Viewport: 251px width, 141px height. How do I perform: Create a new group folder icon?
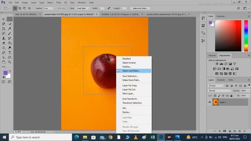point(235,131)
